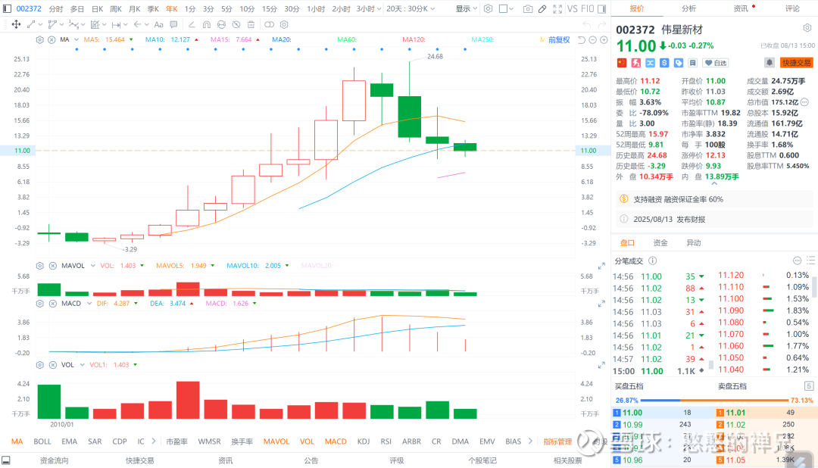Open VOL indicator settings gear
The height and width of the screenshot is (468, 818).
tap(39, 365)
